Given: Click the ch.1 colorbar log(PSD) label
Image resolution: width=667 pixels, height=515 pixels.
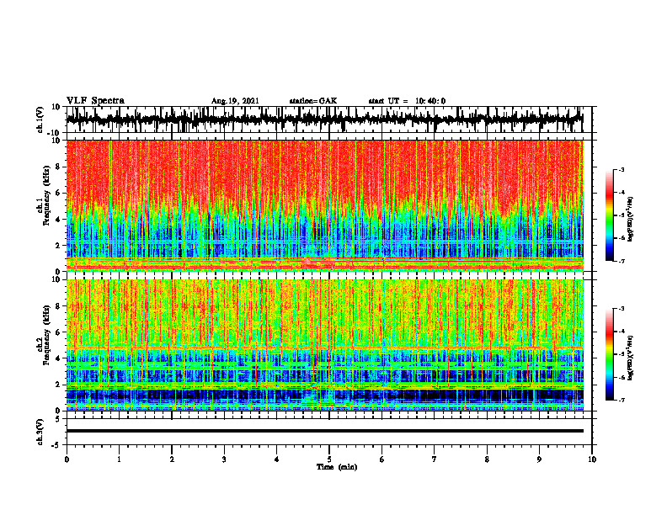Looking at the screenshot, I should point(631,219).
